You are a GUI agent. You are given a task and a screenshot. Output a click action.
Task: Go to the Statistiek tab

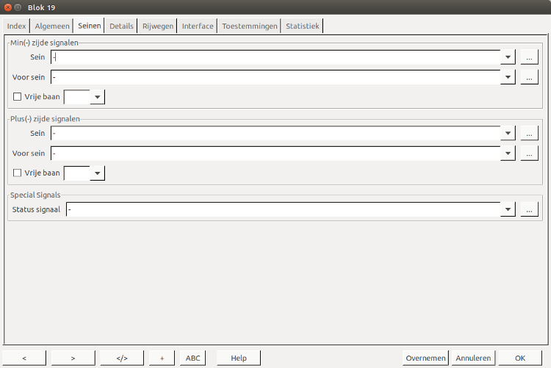pyautogui.click(x=303, y=26)
